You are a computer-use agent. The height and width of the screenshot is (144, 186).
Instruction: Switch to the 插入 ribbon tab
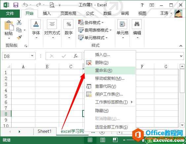(x=47, y=14)
